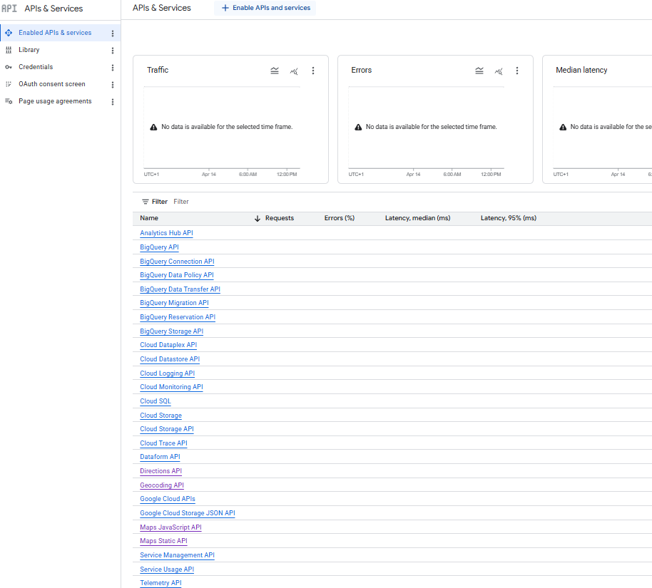Sort by Latency, median (ms) column header

(417, 218)
